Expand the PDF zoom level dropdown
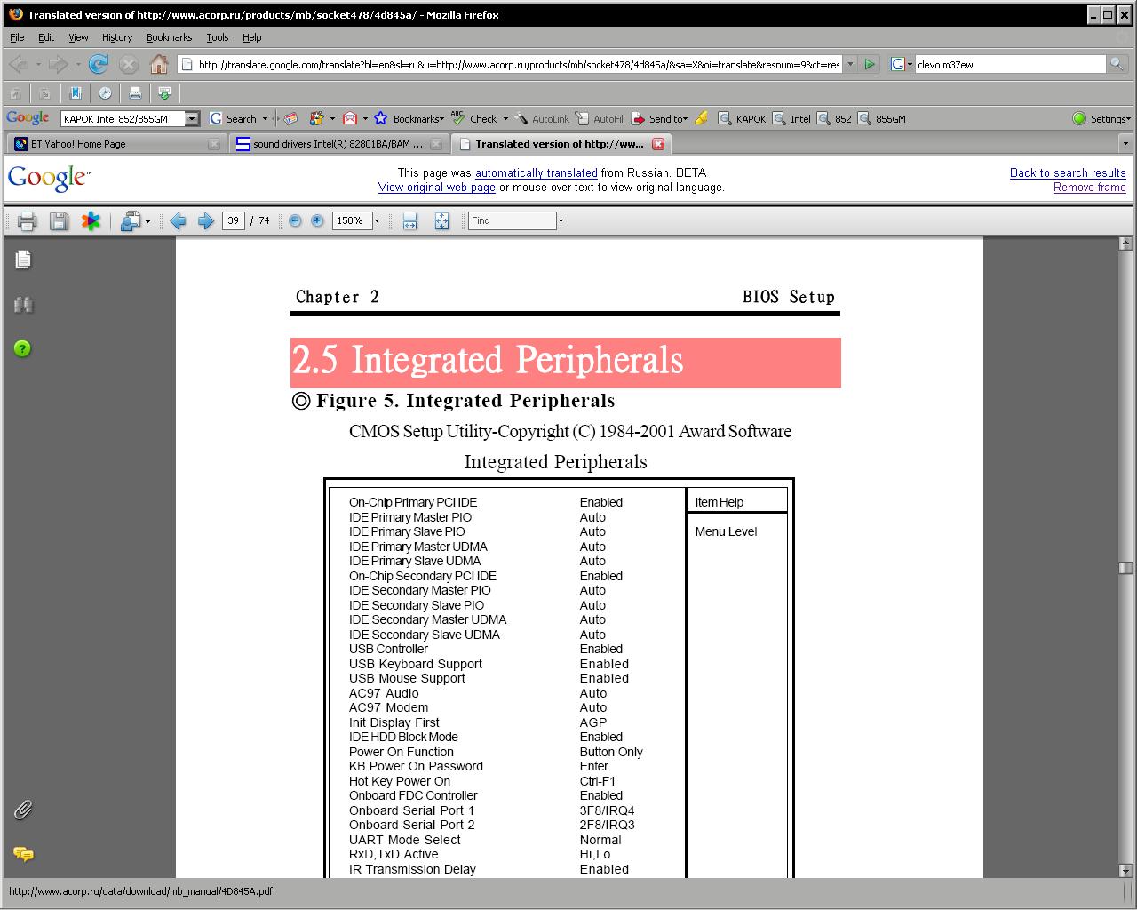Viewport: 1137px width, 910px height. tap(377, 220)
